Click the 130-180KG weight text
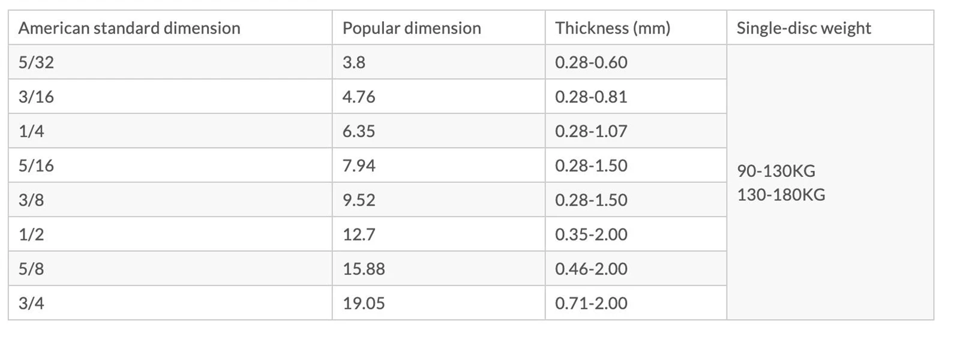 click(x=781, y=194)
